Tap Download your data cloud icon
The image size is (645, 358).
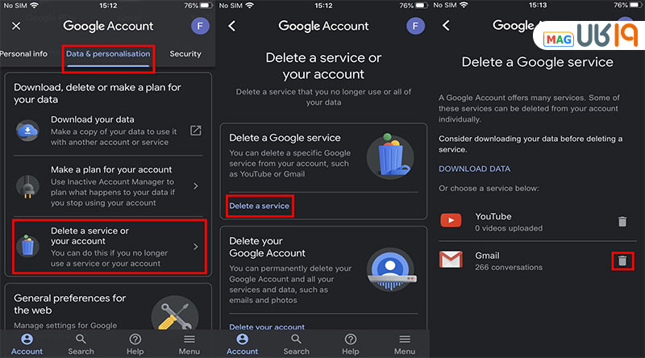point(27,131)
